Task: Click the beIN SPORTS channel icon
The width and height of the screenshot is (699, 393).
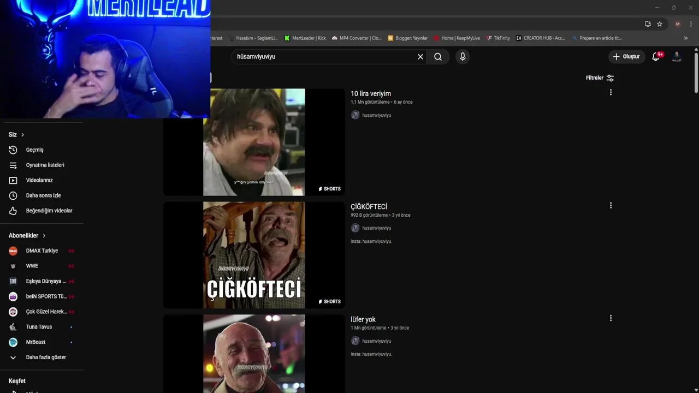Action: point(13,296)
